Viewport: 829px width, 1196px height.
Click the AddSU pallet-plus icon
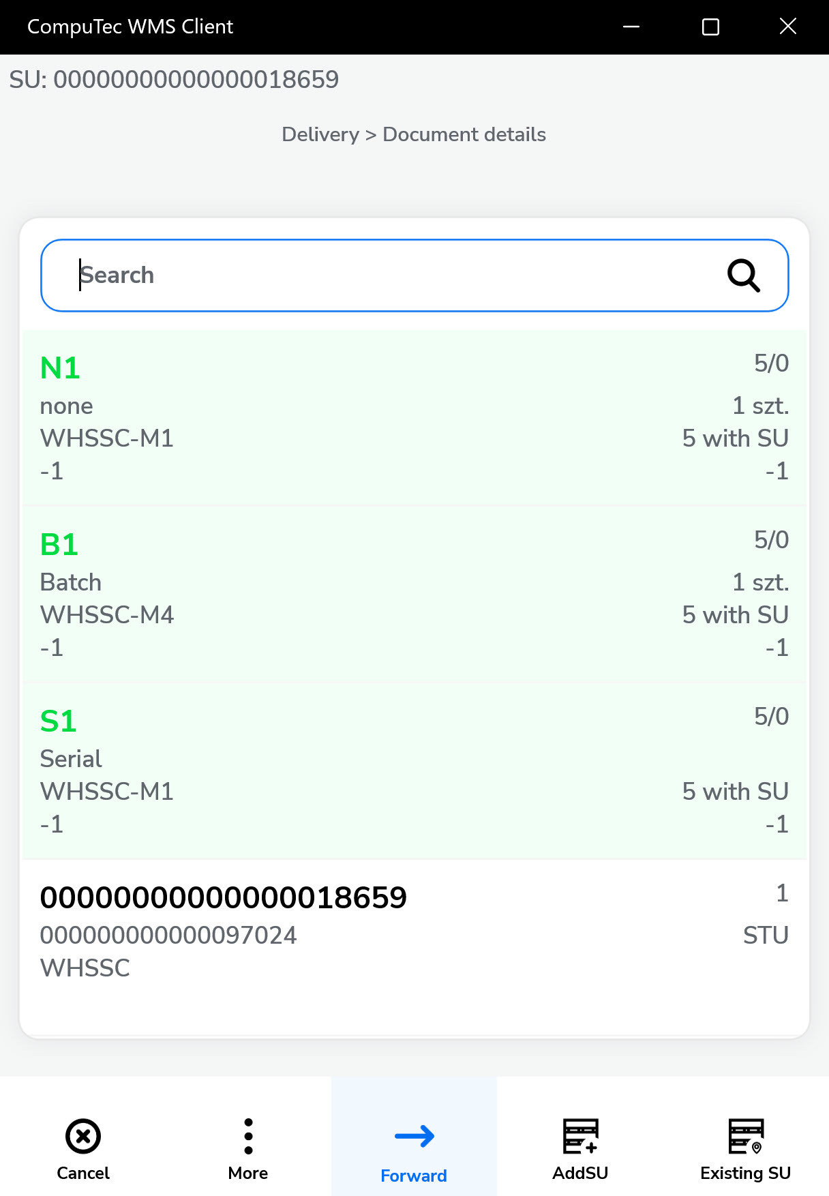(580, 1136)
